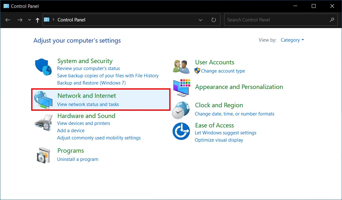The height and width of the screenshot is (200, 342).
Task: Click Review your computer's status
Action: coord(88,68)
